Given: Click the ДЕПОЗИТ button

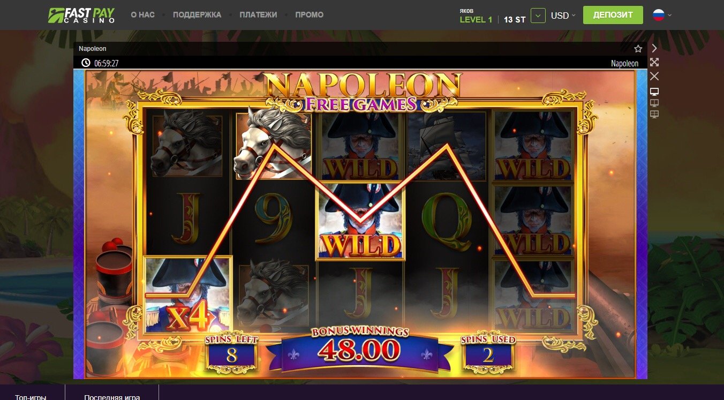Looking at the screenshot, I should (x=613, y=15).
